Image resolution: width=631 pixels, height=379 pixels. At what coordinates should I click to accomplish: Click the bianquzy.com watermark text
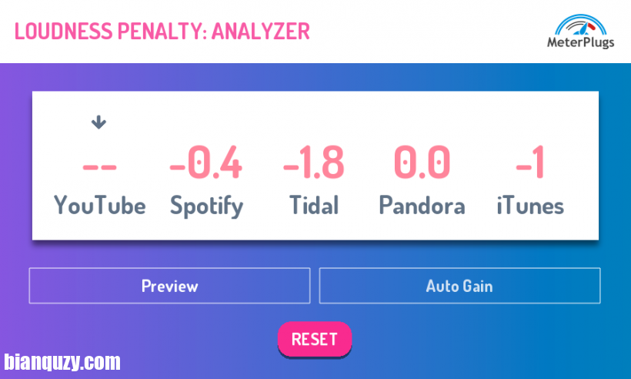pyautogui.click(x=62, y=362)
